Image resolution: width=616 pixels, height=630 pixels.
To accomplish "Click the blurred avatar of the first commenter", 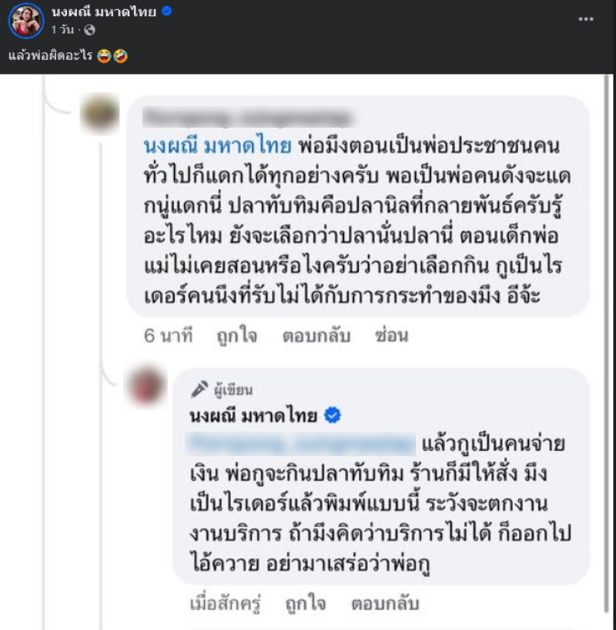I will point(100,115).
